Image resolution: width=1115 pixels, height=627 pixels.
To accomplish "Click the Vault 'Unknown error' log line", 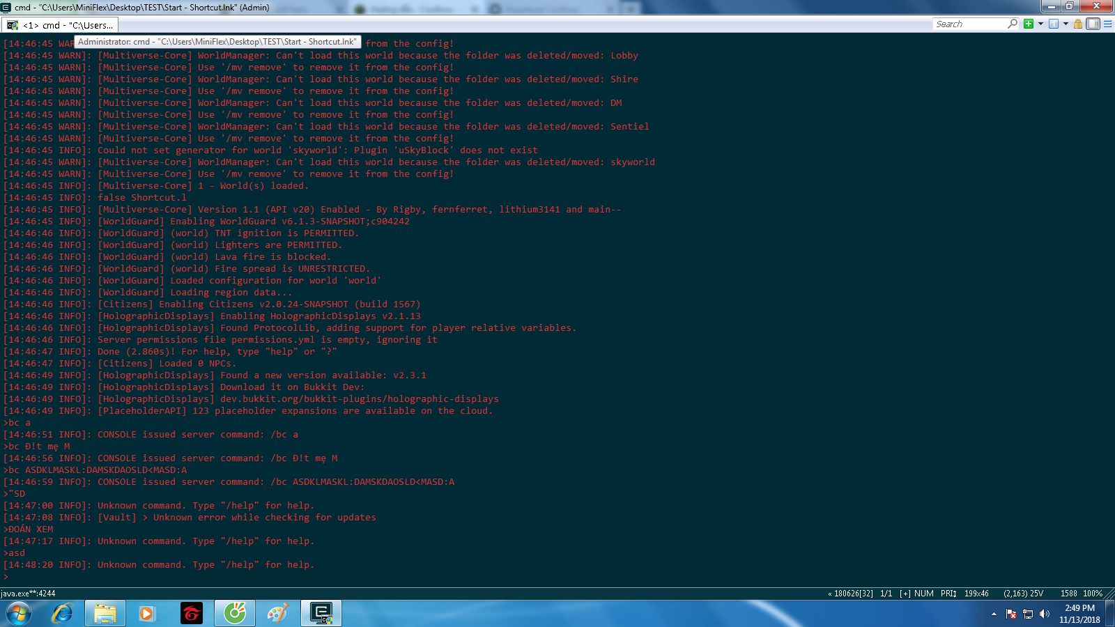I will click(x=190, y=518).
